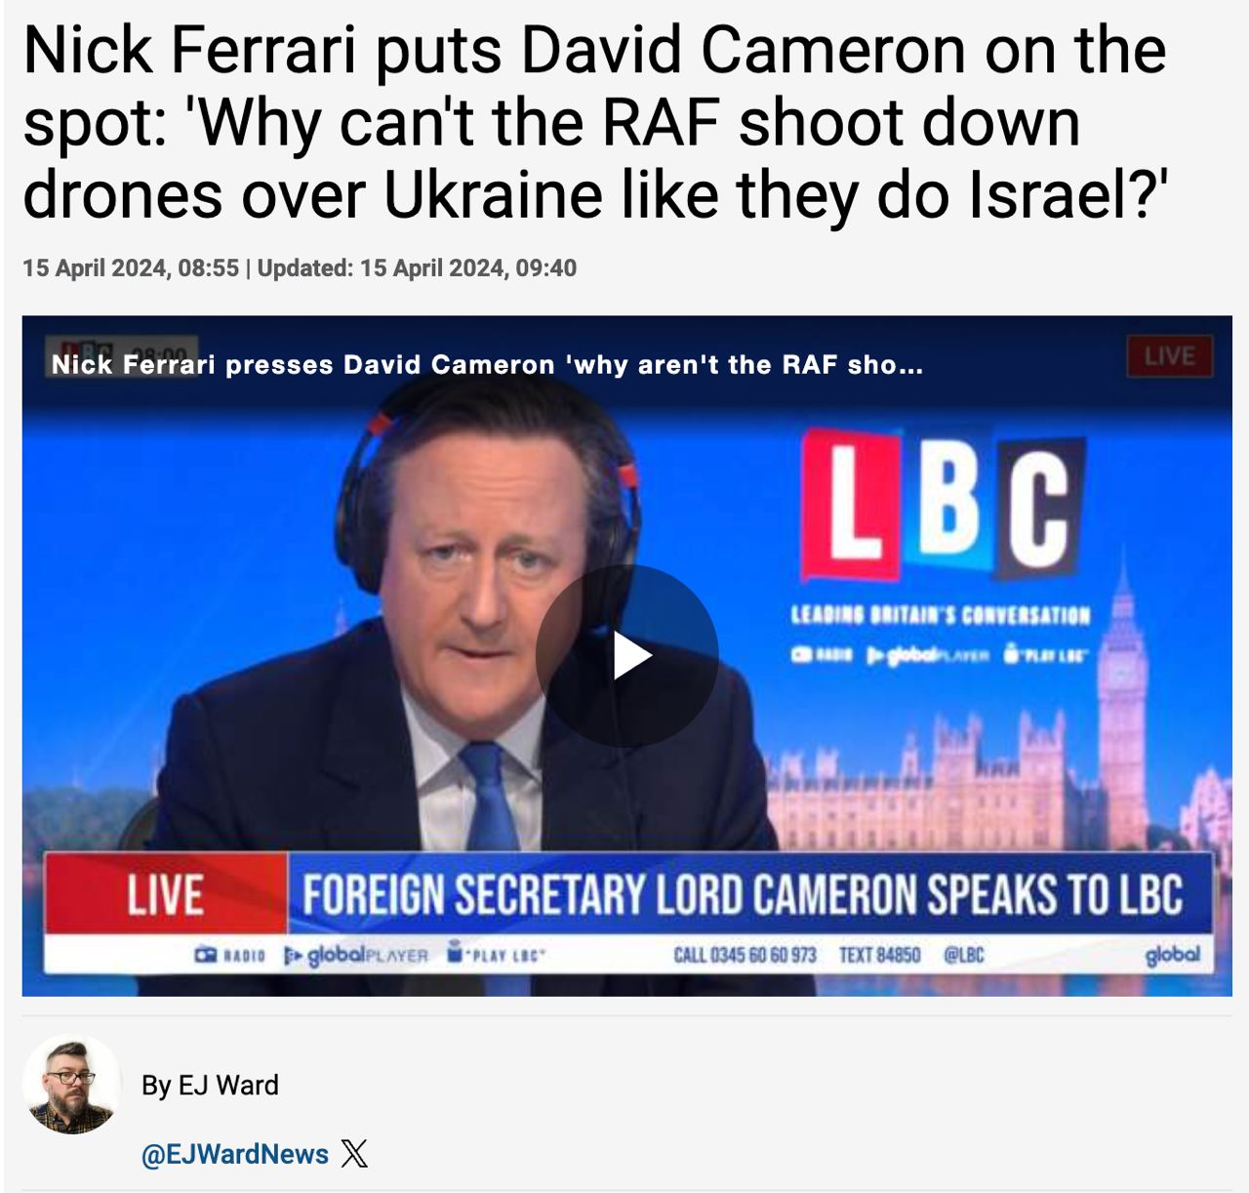The height and width of the screenshot is (1193, 1249).
Task: Click the Radio icon in the lower banner
Action: pos(229,955)
